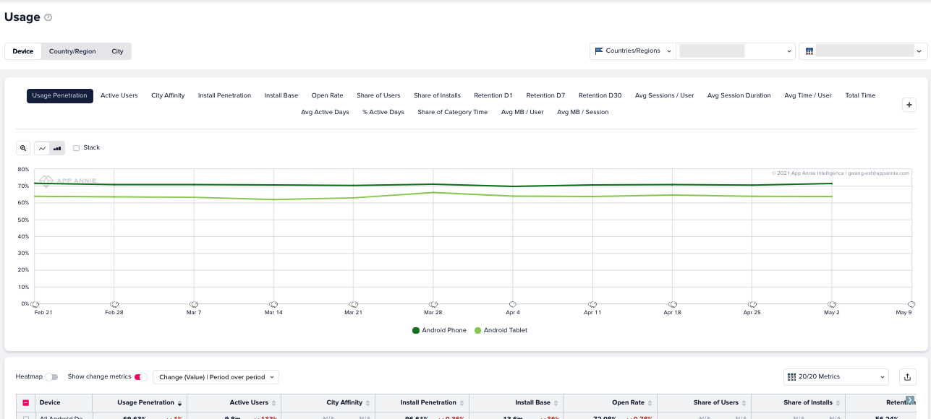Sort table by Share of Installs column

[x=838, y=403]
